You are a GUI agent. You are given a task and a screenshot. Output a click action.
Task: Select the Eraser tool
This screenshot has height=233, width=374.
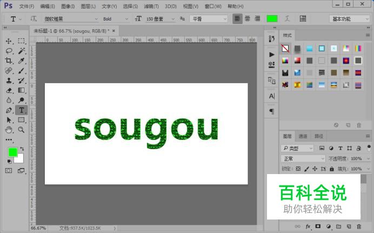point(9,90)
